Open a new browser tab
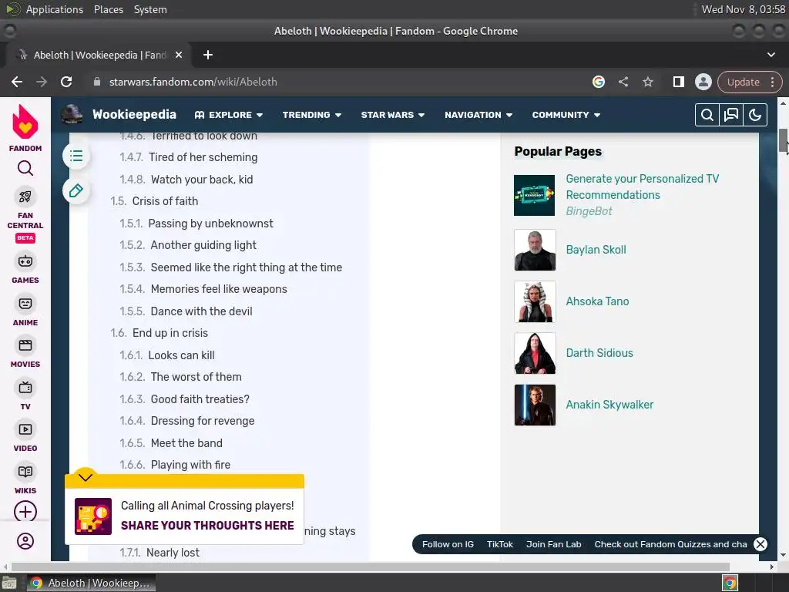Screen dimensions: 789x592 (208, 55)
